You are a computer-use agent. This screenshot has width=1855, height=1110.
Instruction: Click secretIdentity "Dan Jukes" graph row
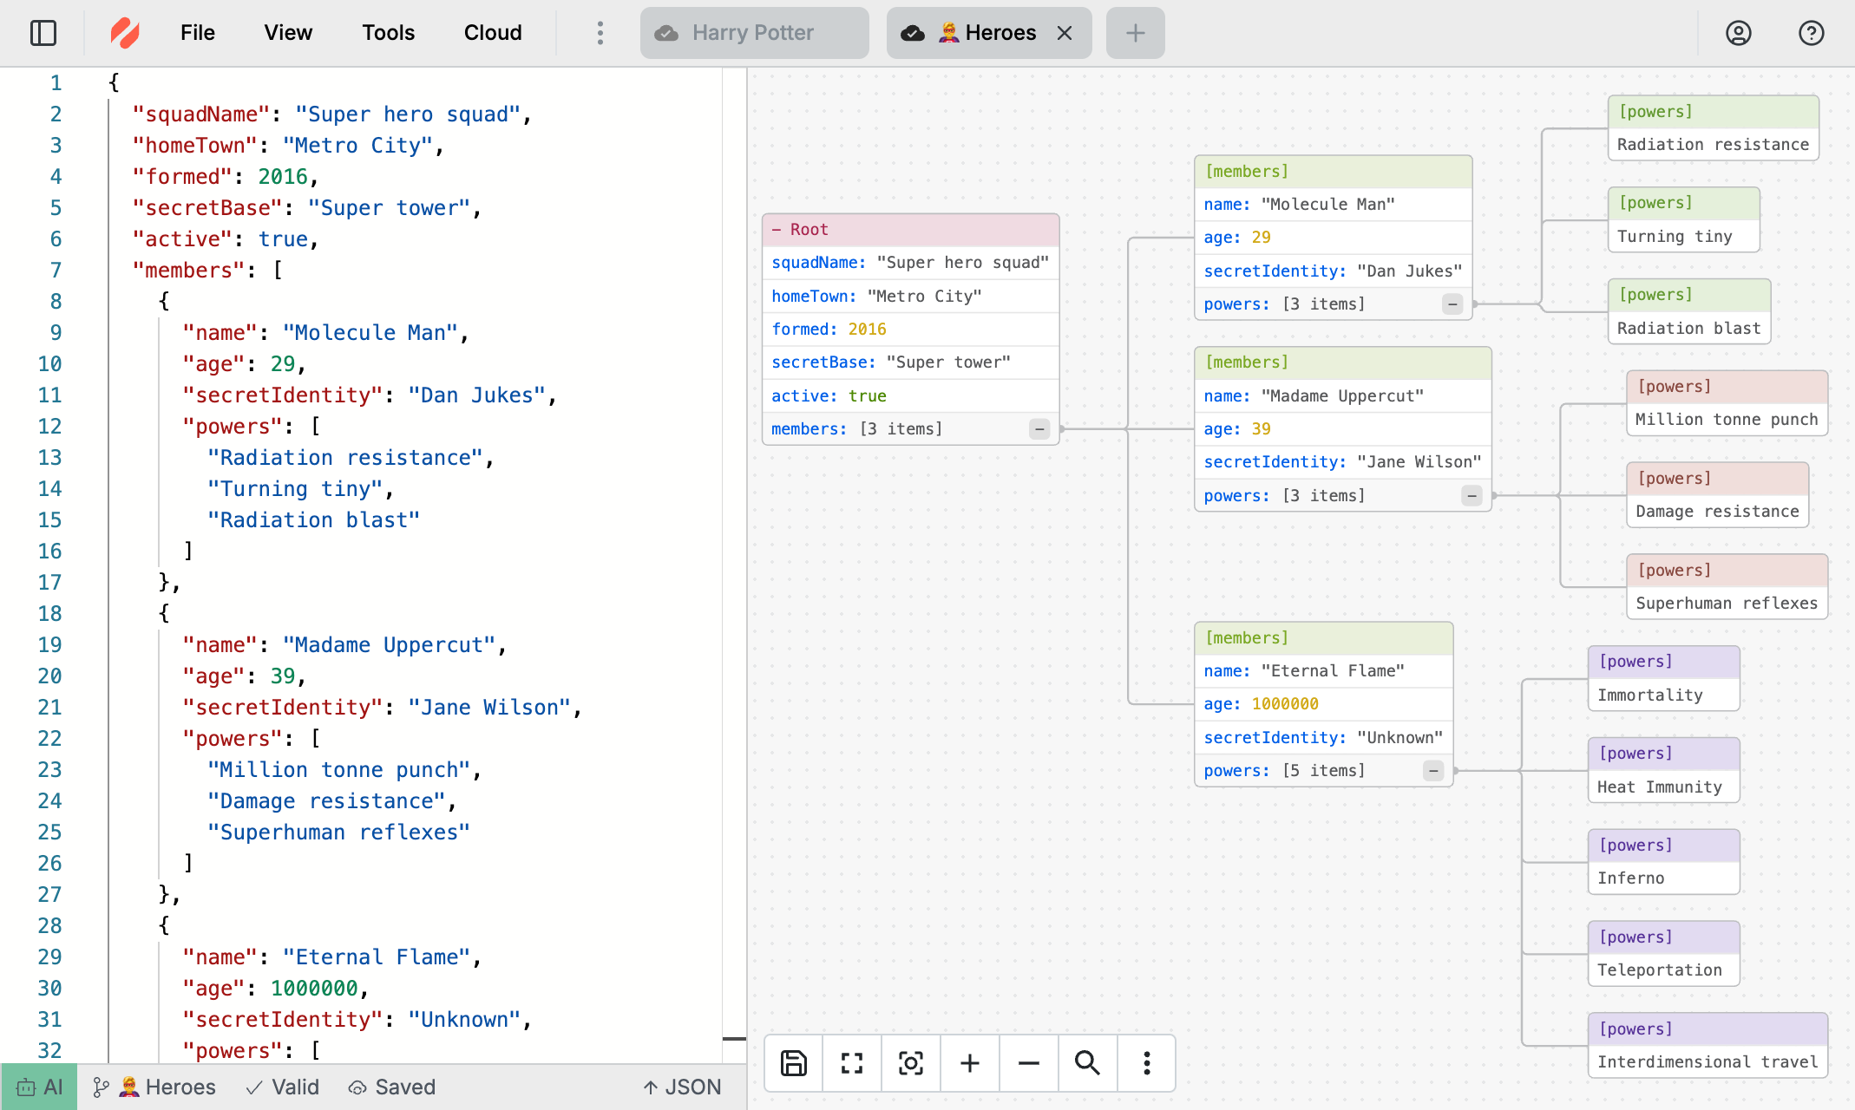1333,271
